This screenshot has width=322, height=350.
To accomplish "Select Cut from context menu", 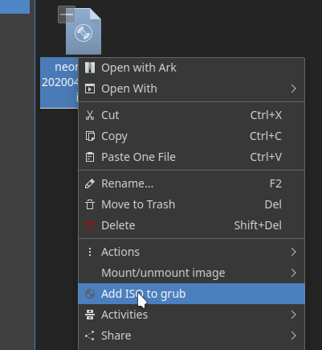I will (x=191, y=115).
